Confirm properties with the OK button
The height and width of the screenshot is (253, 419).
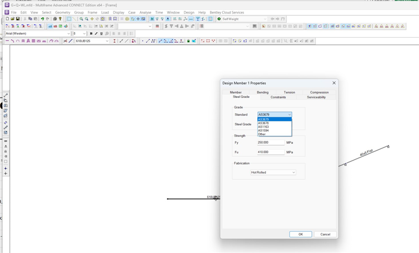click(300, 234)
